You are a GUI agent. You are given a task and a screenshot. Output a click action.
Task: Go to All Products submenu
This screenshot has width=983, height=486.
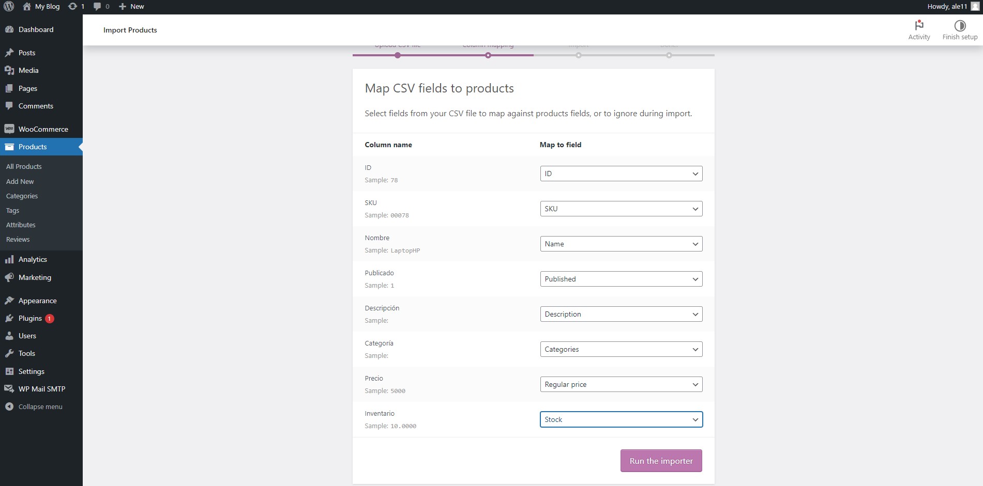24,166
